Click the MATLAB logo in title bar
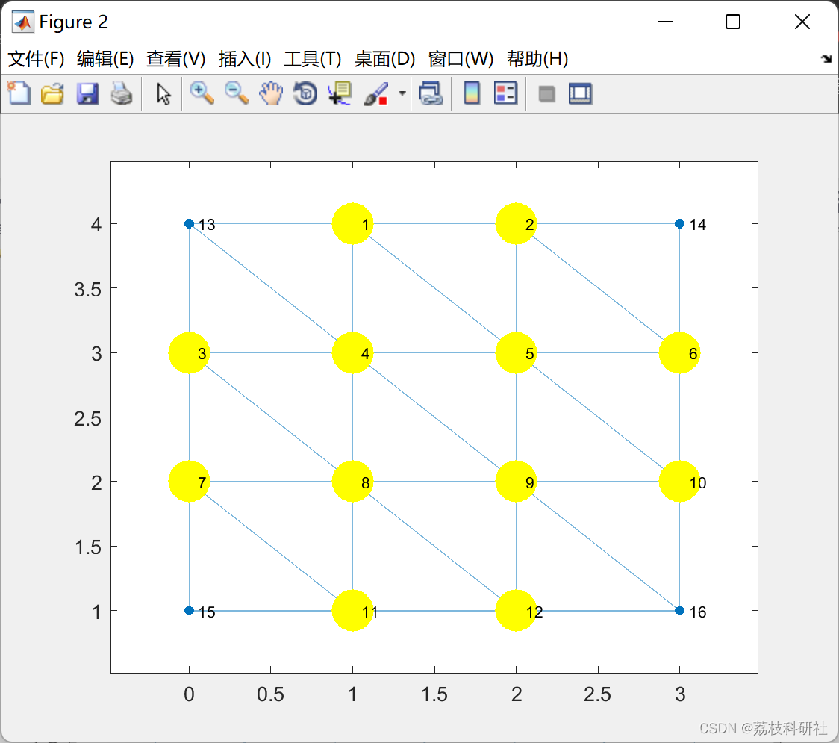 click(23, 22)
